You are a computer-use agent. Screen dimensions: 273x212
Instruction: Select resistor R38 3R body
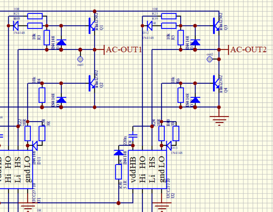tap(42, 133)
